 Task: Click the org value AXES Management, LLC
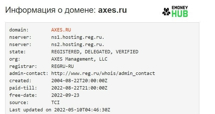click(x=79, y=59)
